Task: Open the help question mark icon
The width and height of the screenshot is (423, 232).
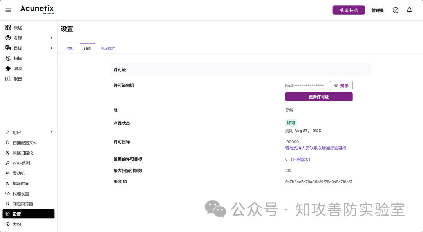Action: pyautogui.click(x=396, y=10)
